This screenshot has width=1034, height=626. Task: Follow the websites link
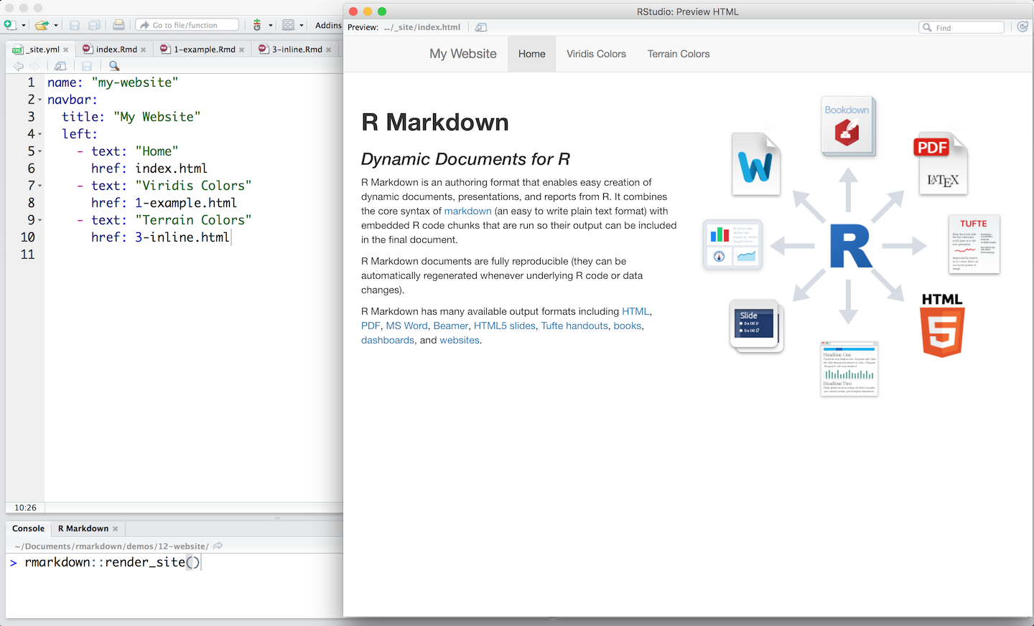pos(460,340)
